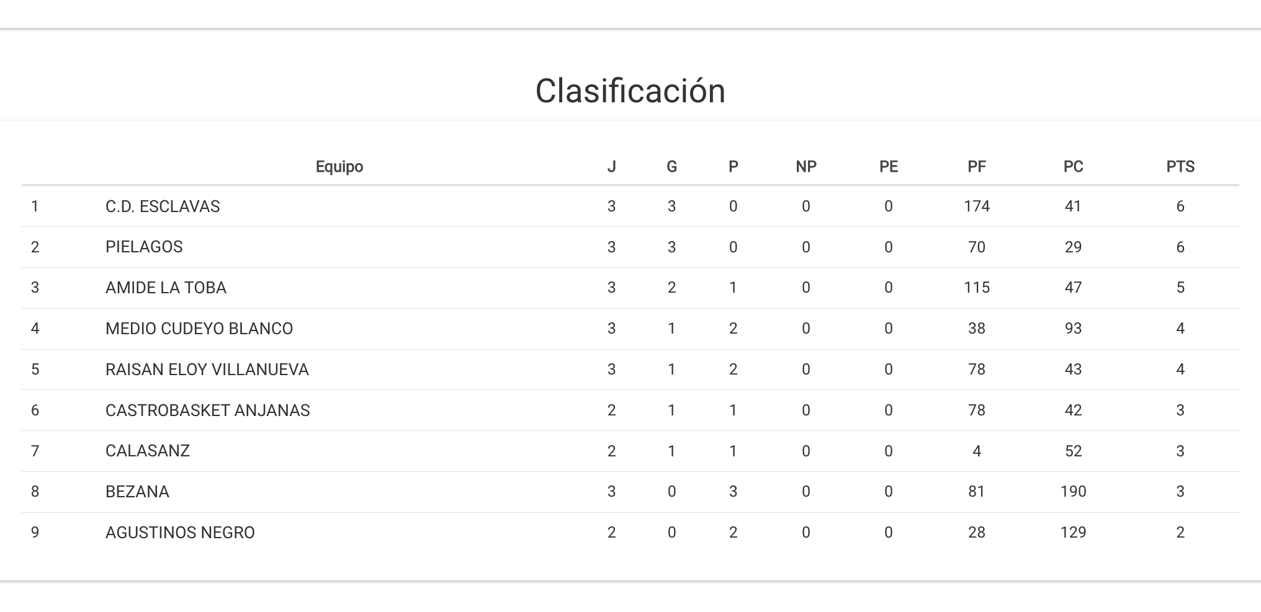
Task: Open the AGUSTINOS NEGRO team
Action: pyautogui.click(x=180, y=533)
